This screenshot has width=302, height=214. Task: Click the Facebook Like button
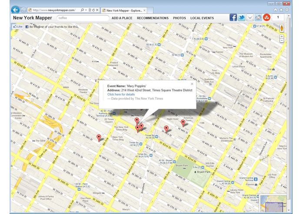[x=18, y=27]
